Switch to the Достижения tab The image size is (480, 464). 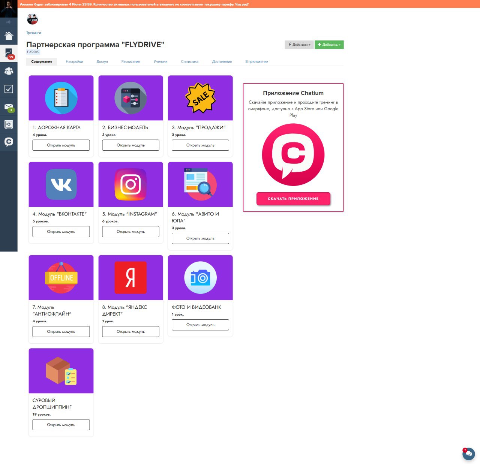pos(222,61)
